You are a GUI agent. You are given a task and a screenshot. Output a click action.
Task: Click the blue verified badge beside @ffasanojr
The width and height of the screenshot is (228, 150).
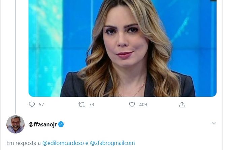(61, 124)
